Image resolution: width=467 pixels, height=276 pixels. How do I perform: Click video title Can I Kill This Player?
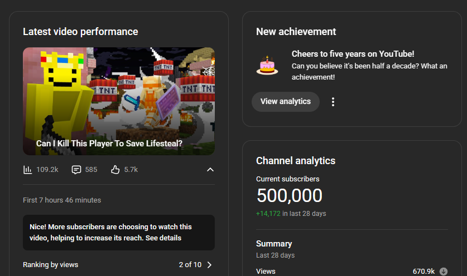point(109,144)
